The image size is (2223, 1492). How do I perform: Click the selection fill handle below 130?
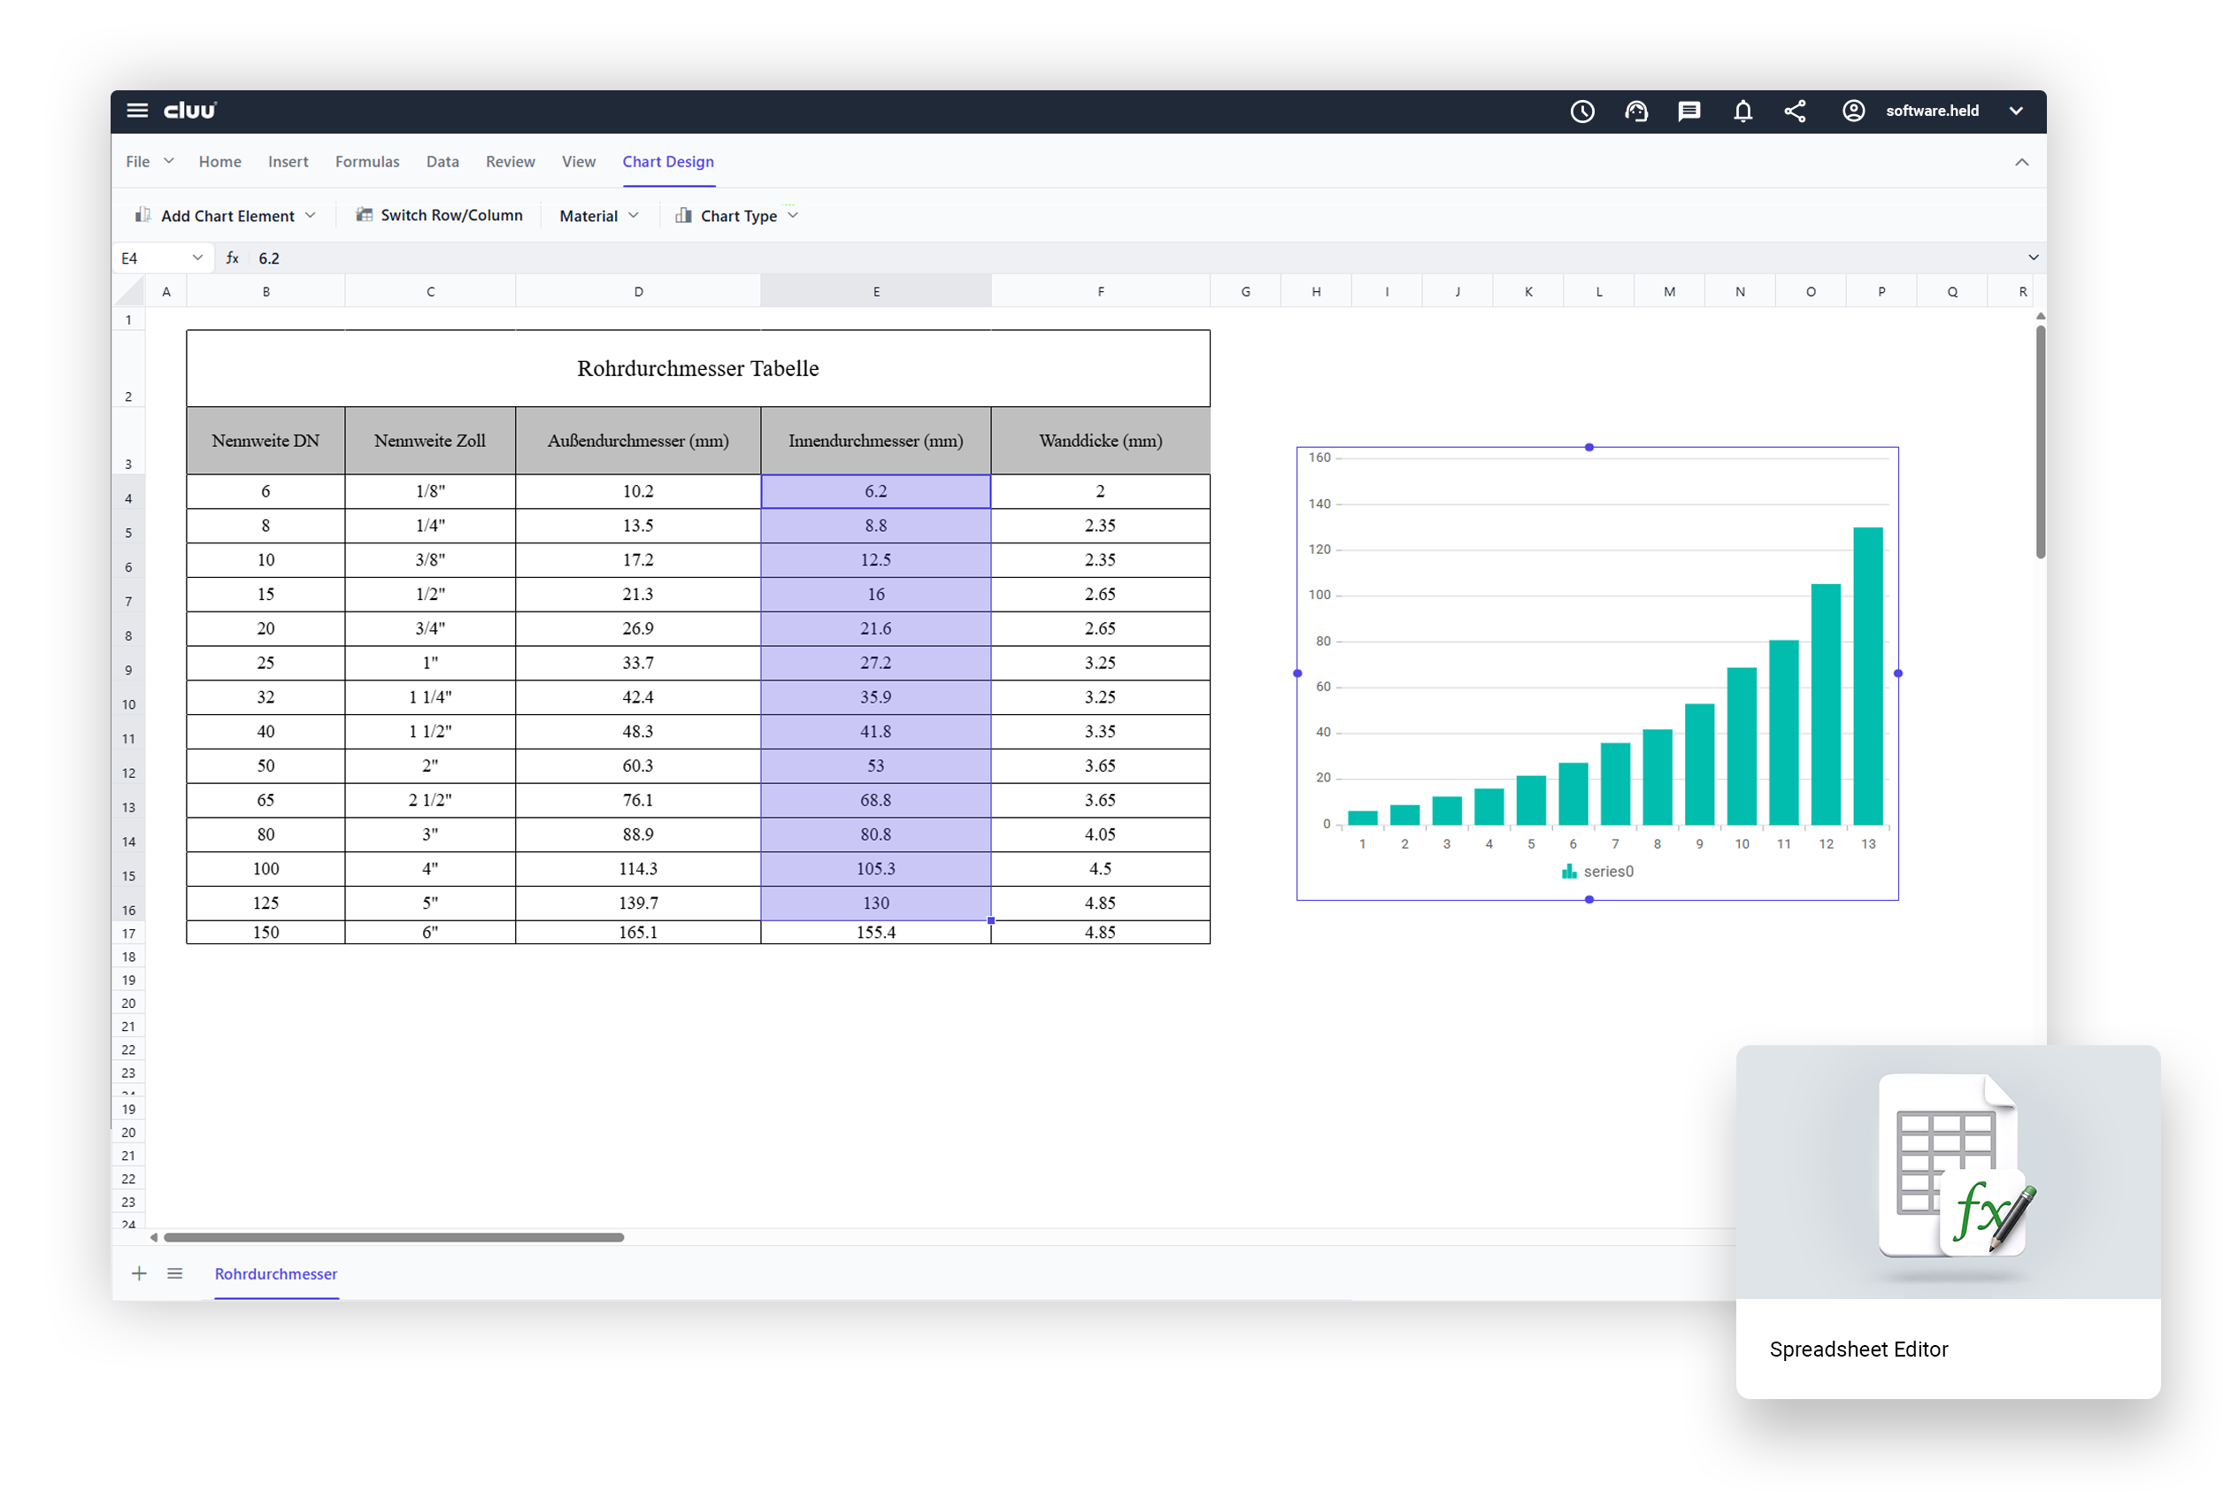[x=990, y=921]
